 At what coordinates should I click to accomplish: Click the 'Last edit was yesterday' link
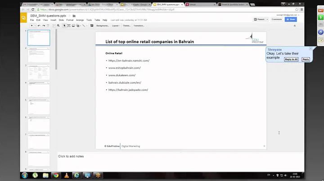click(x=129, y=20)
